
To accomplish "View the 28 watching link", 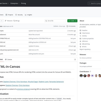I will point(86,44).
